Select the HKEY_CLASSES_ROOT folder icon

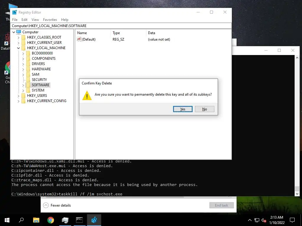[x=23, y=37]
